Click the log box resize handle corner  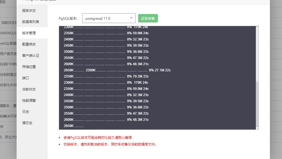coord(257,128)
